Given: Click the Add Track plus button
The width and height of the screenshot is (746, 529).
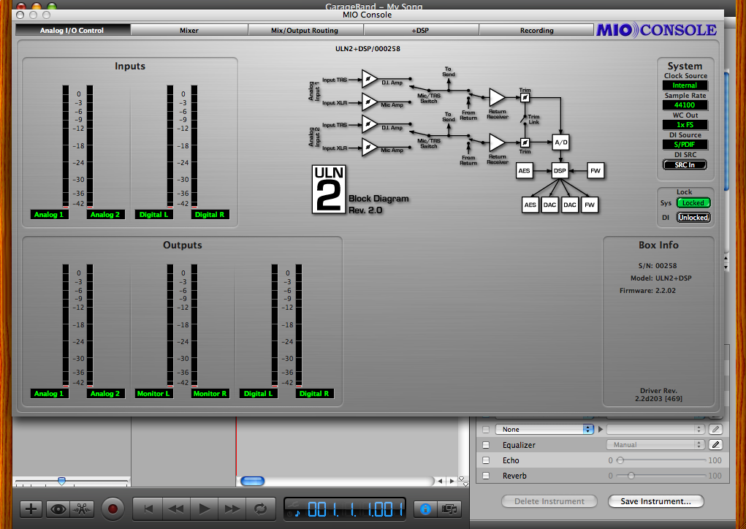Looking at the screenshot, I should pos(30,509).
